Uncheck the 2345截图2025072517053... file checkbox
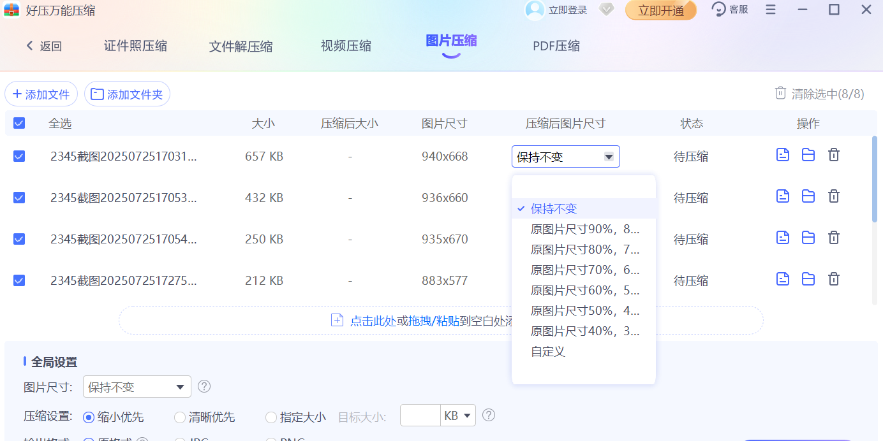 click(x=19, y=198)
